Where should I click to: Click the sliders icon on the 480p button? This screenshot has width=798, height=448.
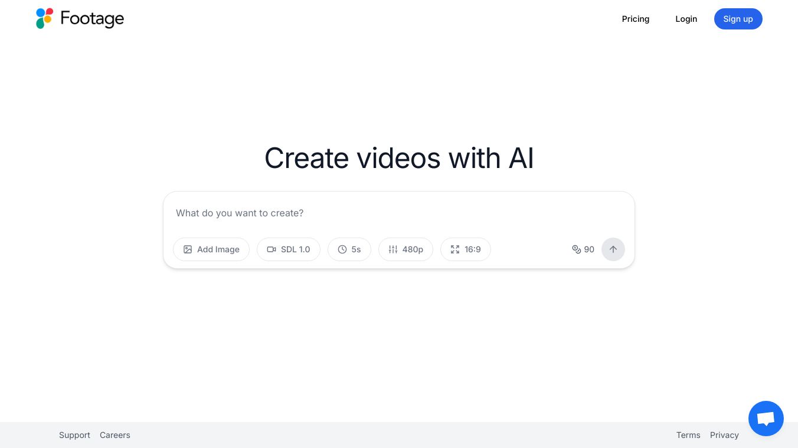[393, 249]
